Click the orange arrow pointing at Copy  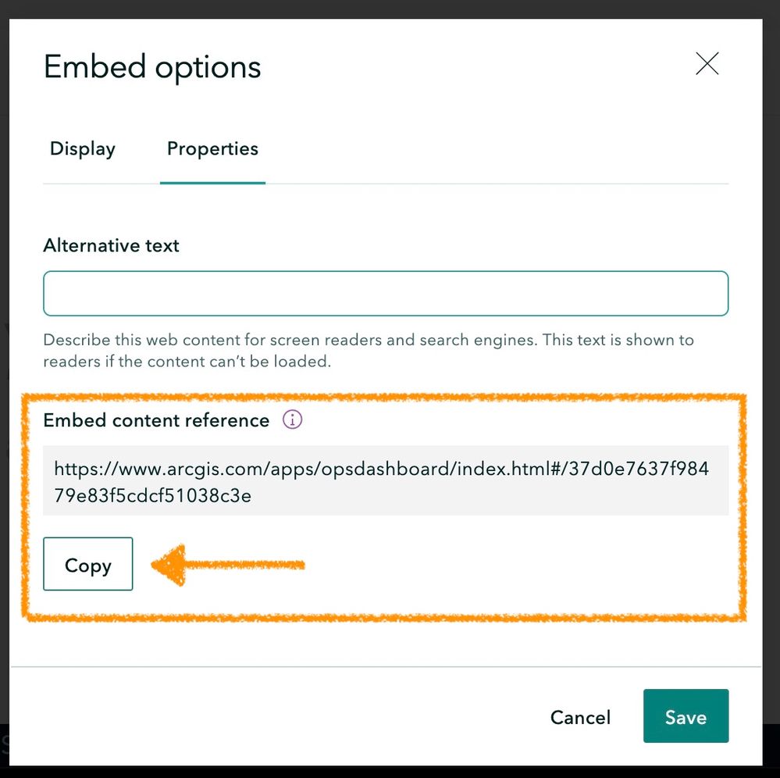(226, 564)
